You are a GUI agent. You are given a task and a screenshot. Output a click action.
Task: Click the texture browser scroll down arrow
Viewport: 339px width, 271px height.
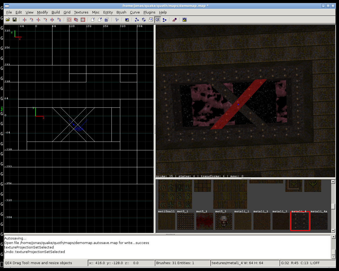(333, 231)
